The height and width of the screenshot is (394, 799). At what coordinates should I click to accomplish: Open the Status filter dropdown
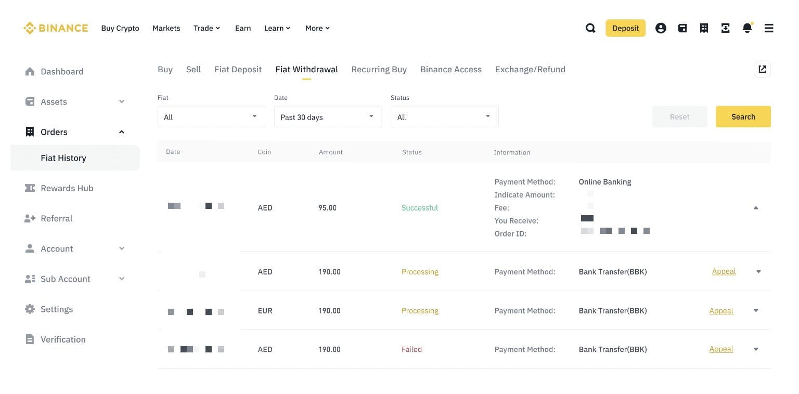(x=444, y=117)
